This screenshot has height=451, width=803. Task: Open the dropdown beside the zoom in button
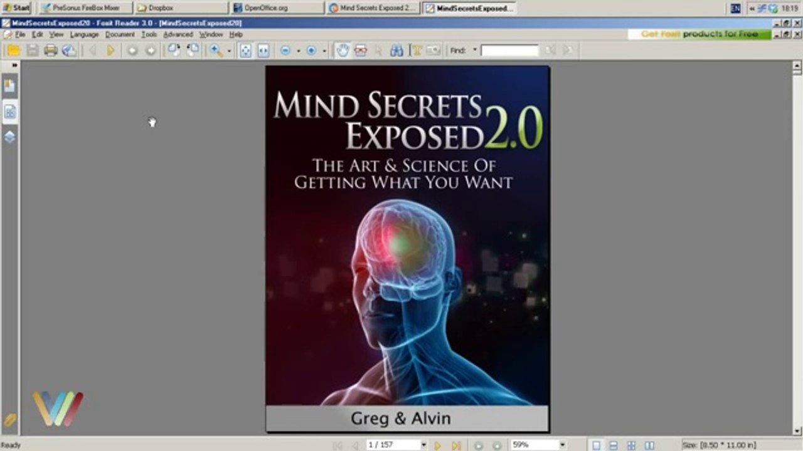point(324,51)
